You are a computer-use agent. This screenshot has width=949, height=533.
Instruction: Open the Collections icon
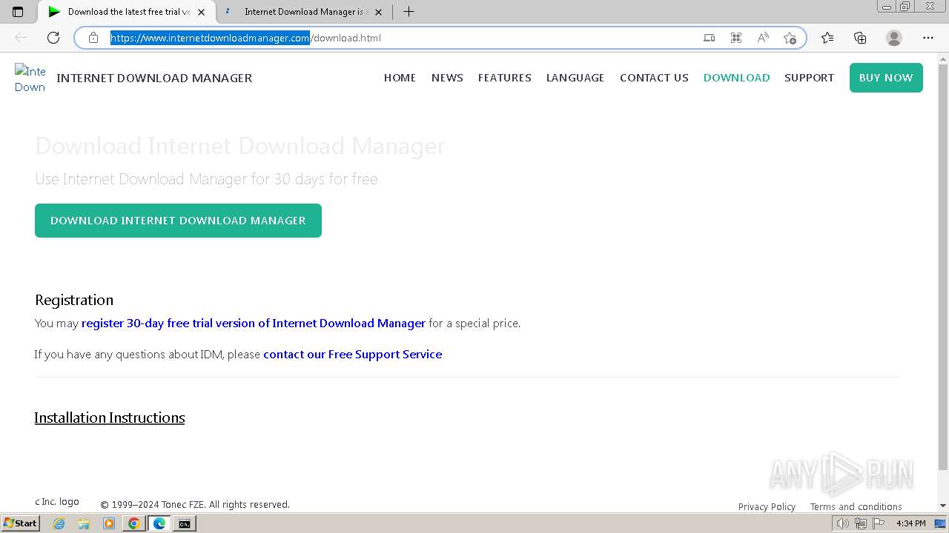860,38
